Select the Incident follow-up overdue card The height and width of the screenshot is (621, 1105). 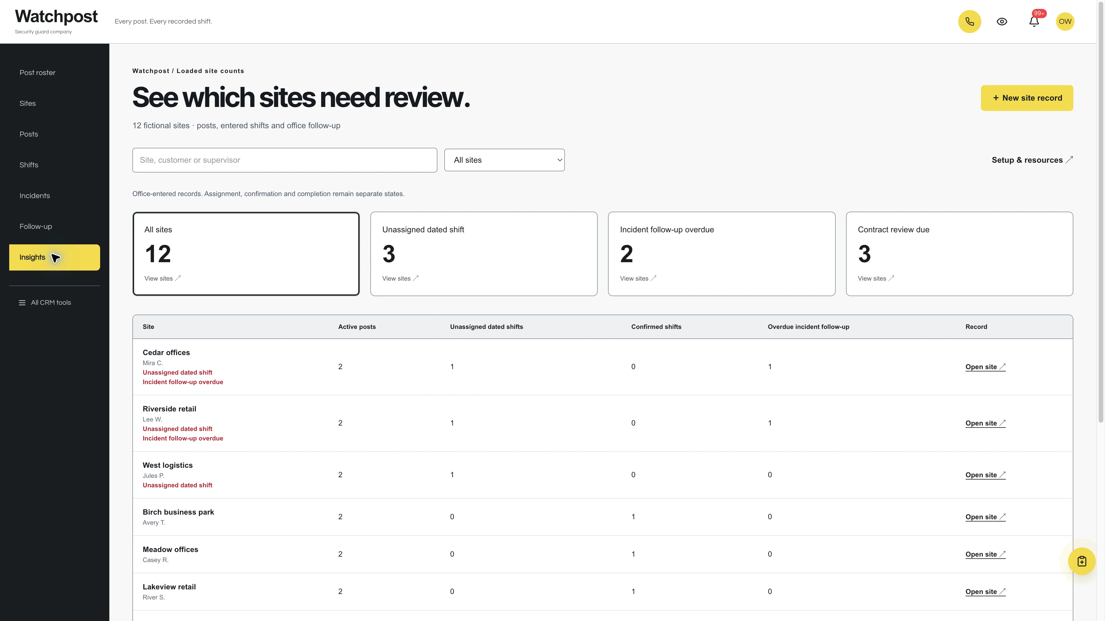tap(721, 254)
